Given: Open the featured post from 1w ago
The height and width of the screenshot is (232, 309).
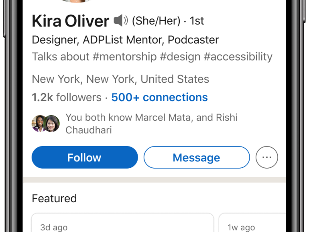Looking at the screenshot, I should coord(252,223).
